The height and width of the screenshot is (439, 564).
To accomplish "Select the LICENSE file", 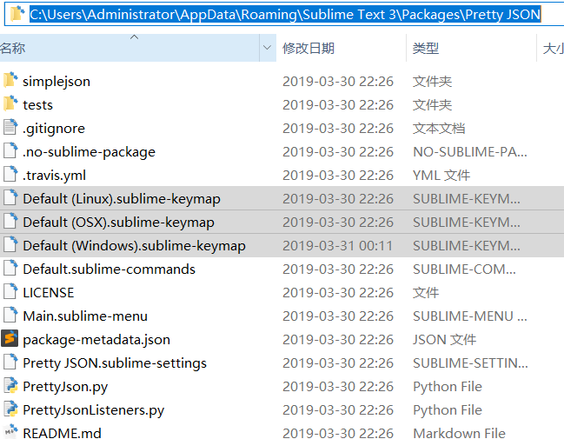I will coord(49,292).
